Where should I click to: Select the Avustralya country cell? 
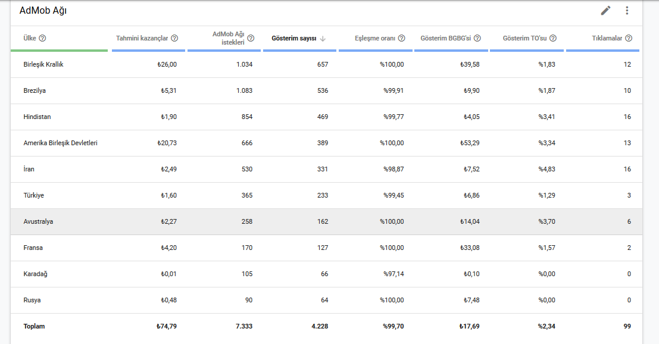(x=38, y=221)
